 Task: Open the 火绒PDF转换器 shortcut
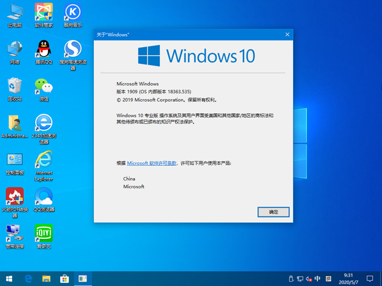[x=15, y=203]
